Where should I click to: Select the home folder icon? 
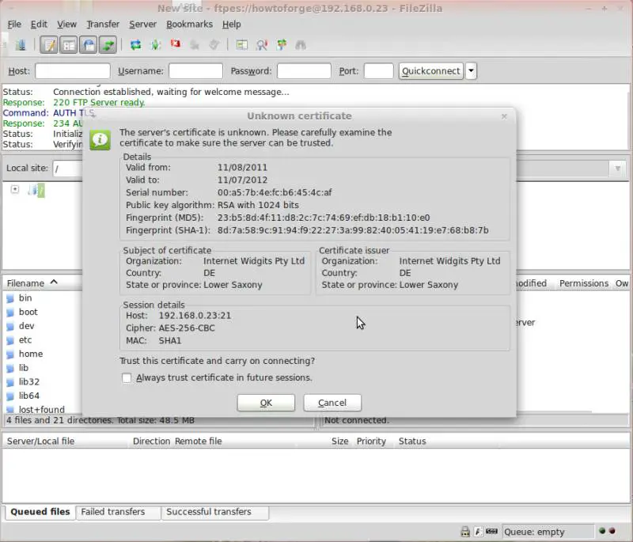coord(10,354)
